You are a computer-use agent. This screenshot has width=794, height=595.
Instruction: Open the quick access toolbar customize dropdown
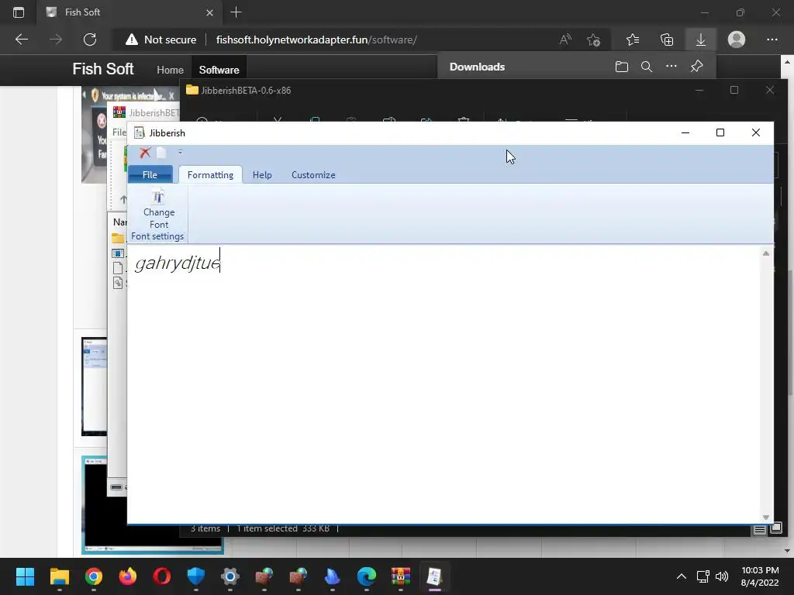coord(180,152)
